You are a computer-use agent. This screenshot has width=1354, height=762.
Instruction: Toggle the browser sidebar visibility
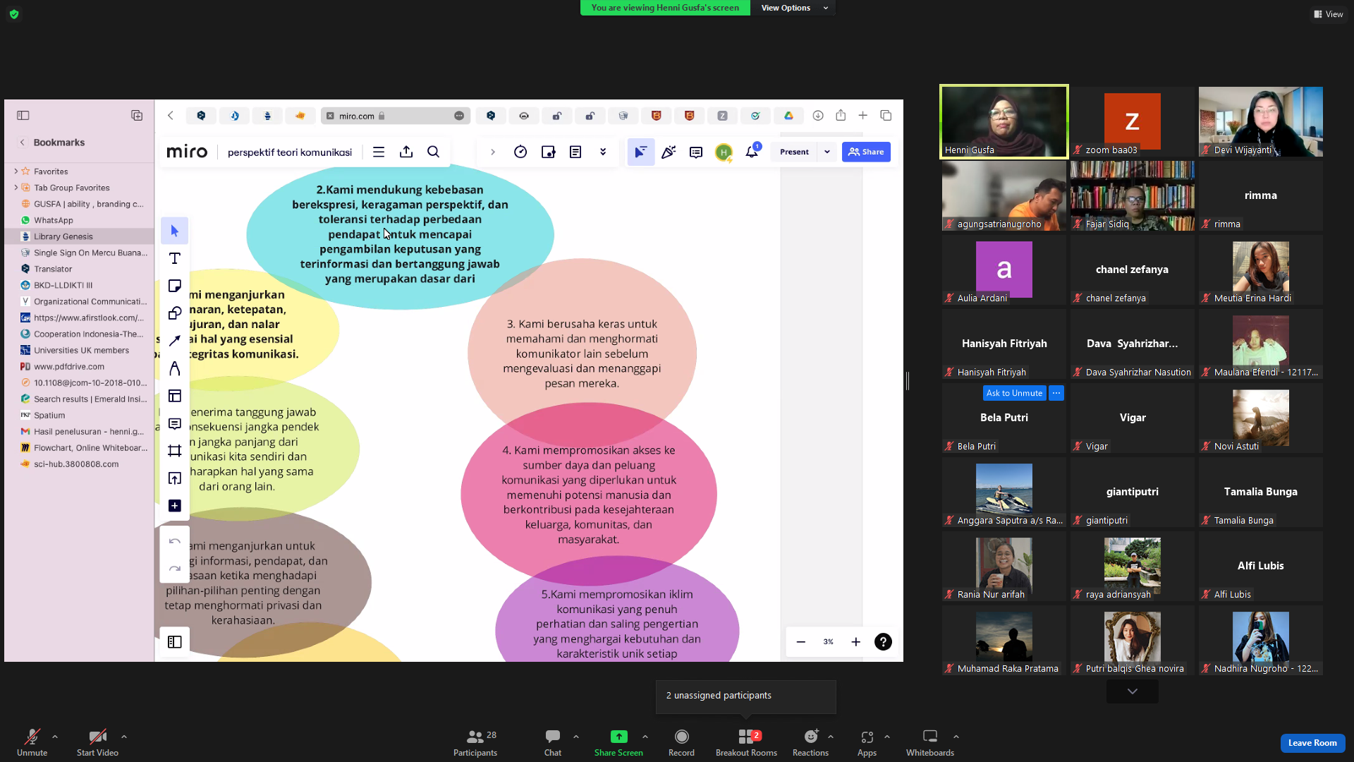pos(23,116)
